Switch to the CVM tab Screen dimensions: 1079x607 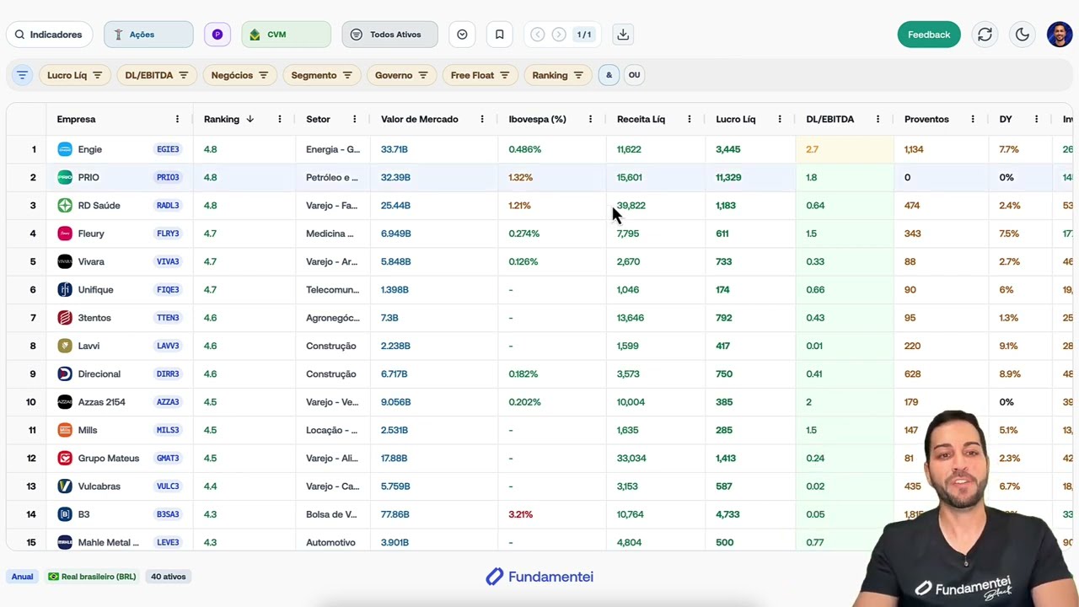coord(287,35)
